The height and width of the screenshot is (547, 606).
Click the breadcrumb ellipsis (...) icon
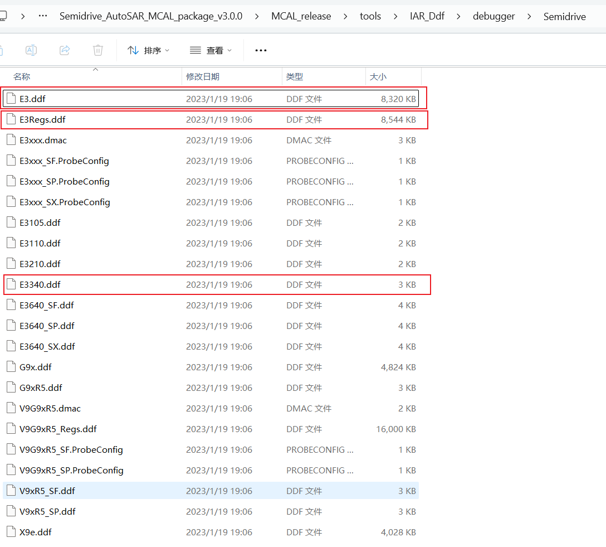tap(44, 16)
